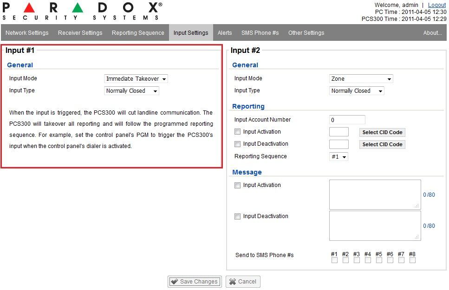Click the Input Account Number field
The height and width of the screenshot is (290, 449).
[347, 120]
